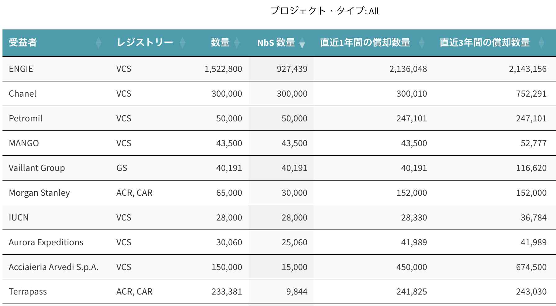Select the レジストリー column header text

(x=145, y=42)
